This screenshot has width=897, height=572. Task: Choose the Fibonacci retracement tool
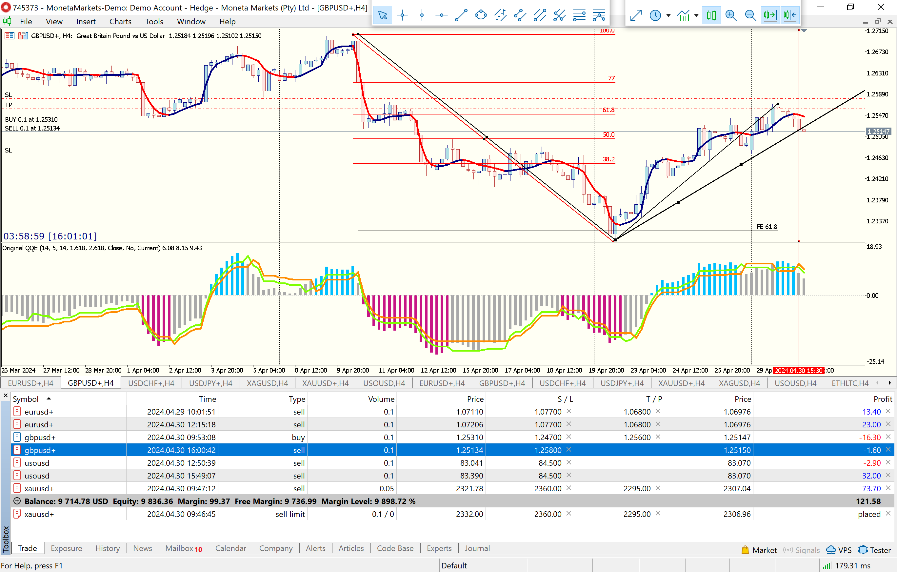pyautogui.click(x=579, y=15)
